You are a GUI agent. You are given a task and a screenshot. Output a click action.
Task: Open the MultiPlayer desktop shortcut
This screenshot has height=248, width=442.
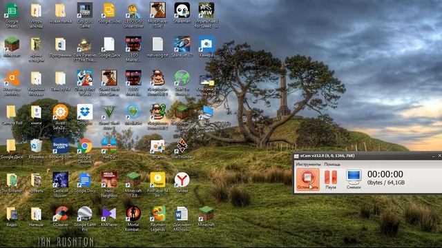click(x=157, y=15)
